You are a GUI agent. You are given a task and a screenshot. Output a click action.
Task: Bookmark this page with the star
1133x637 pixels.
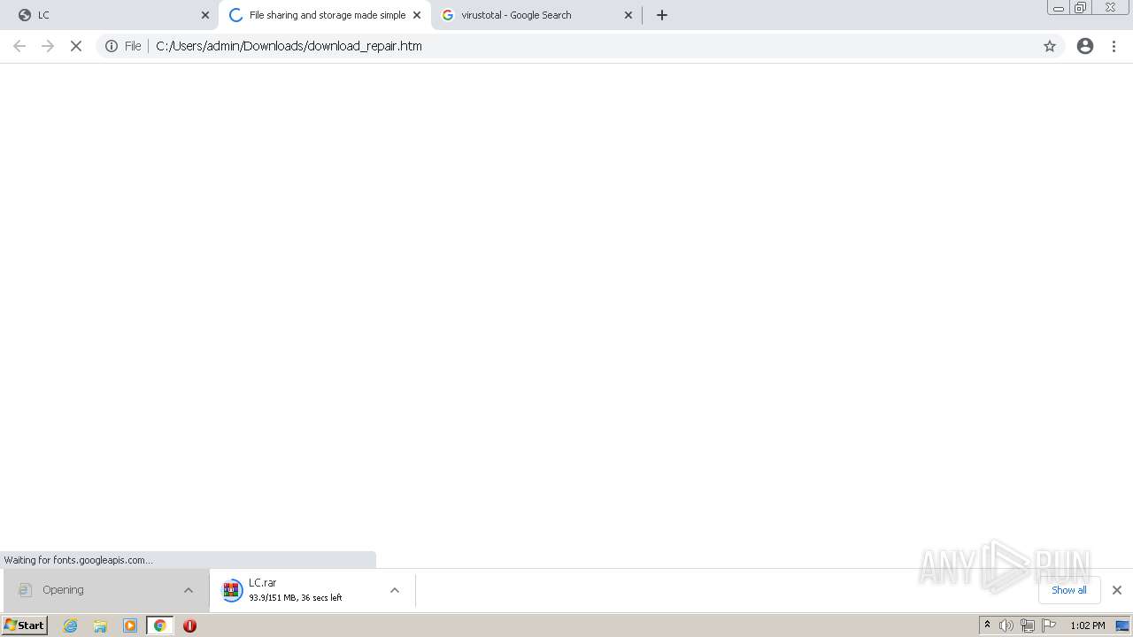click(x=1050, y=46)
